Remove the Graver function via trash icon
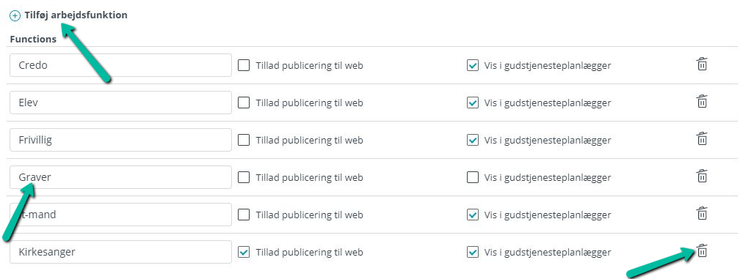 coord(702,176)
